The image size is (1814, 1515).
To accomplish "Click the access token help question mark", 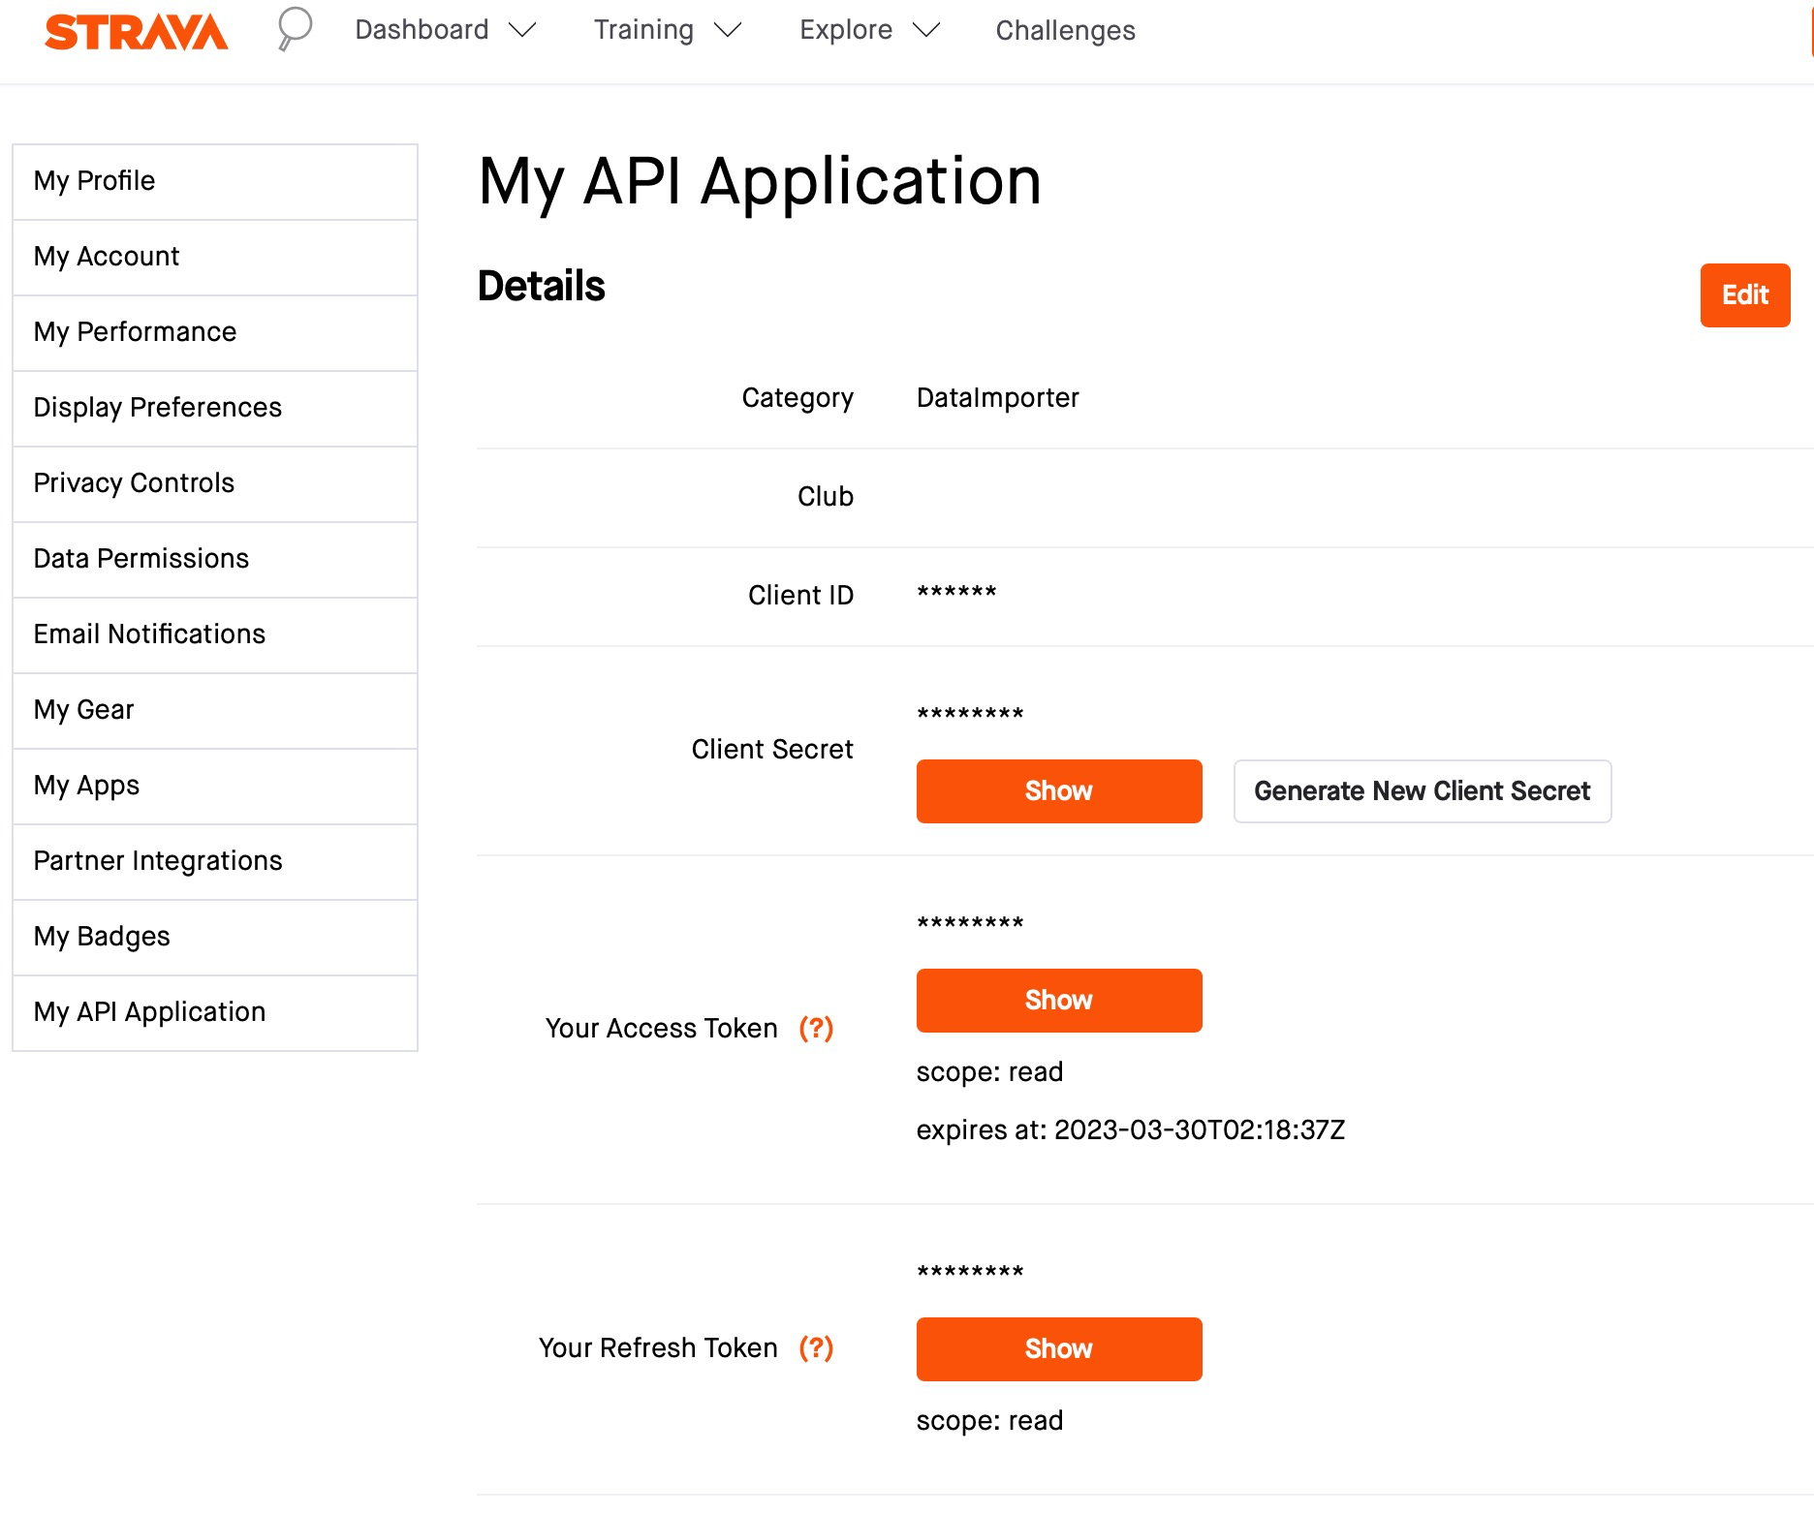I will point(816,1028).
